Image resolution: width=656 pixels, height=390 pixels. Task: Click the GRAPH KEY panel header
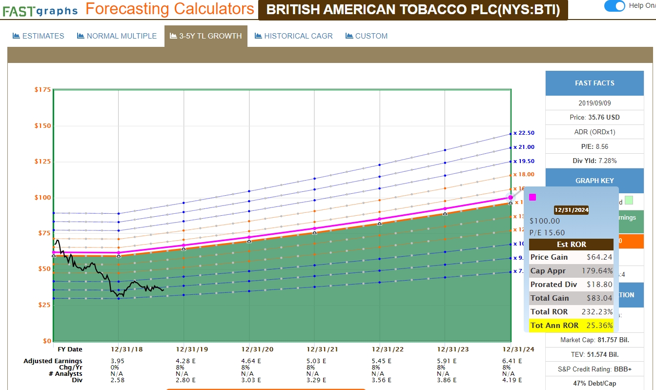coord(594,181)
